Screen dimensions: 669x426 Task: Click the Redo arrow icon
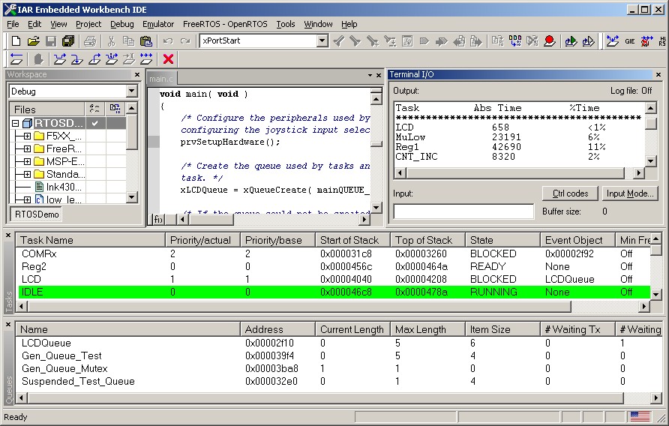pyautogui.click(x=185, y=41)
